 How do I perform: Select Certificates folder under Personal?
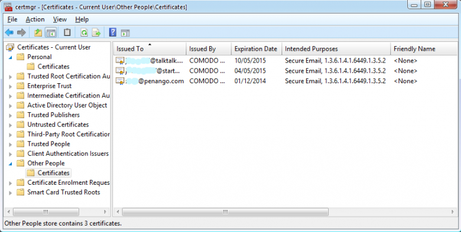pos(54,67)
